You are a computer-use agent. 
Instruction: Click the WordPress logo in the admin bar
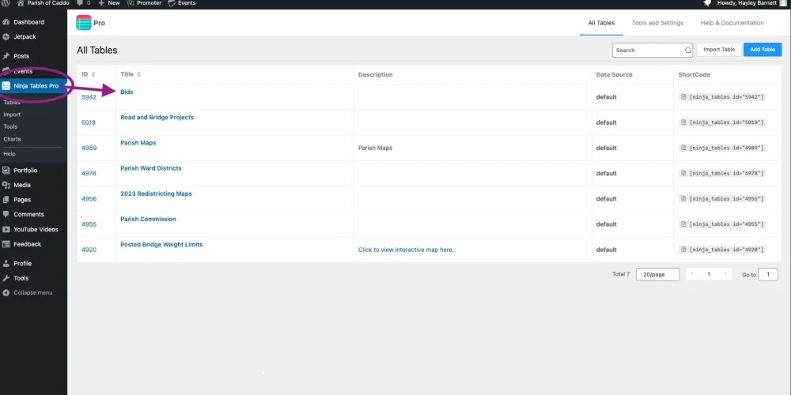pyautogui.click(x=6, y=3)
